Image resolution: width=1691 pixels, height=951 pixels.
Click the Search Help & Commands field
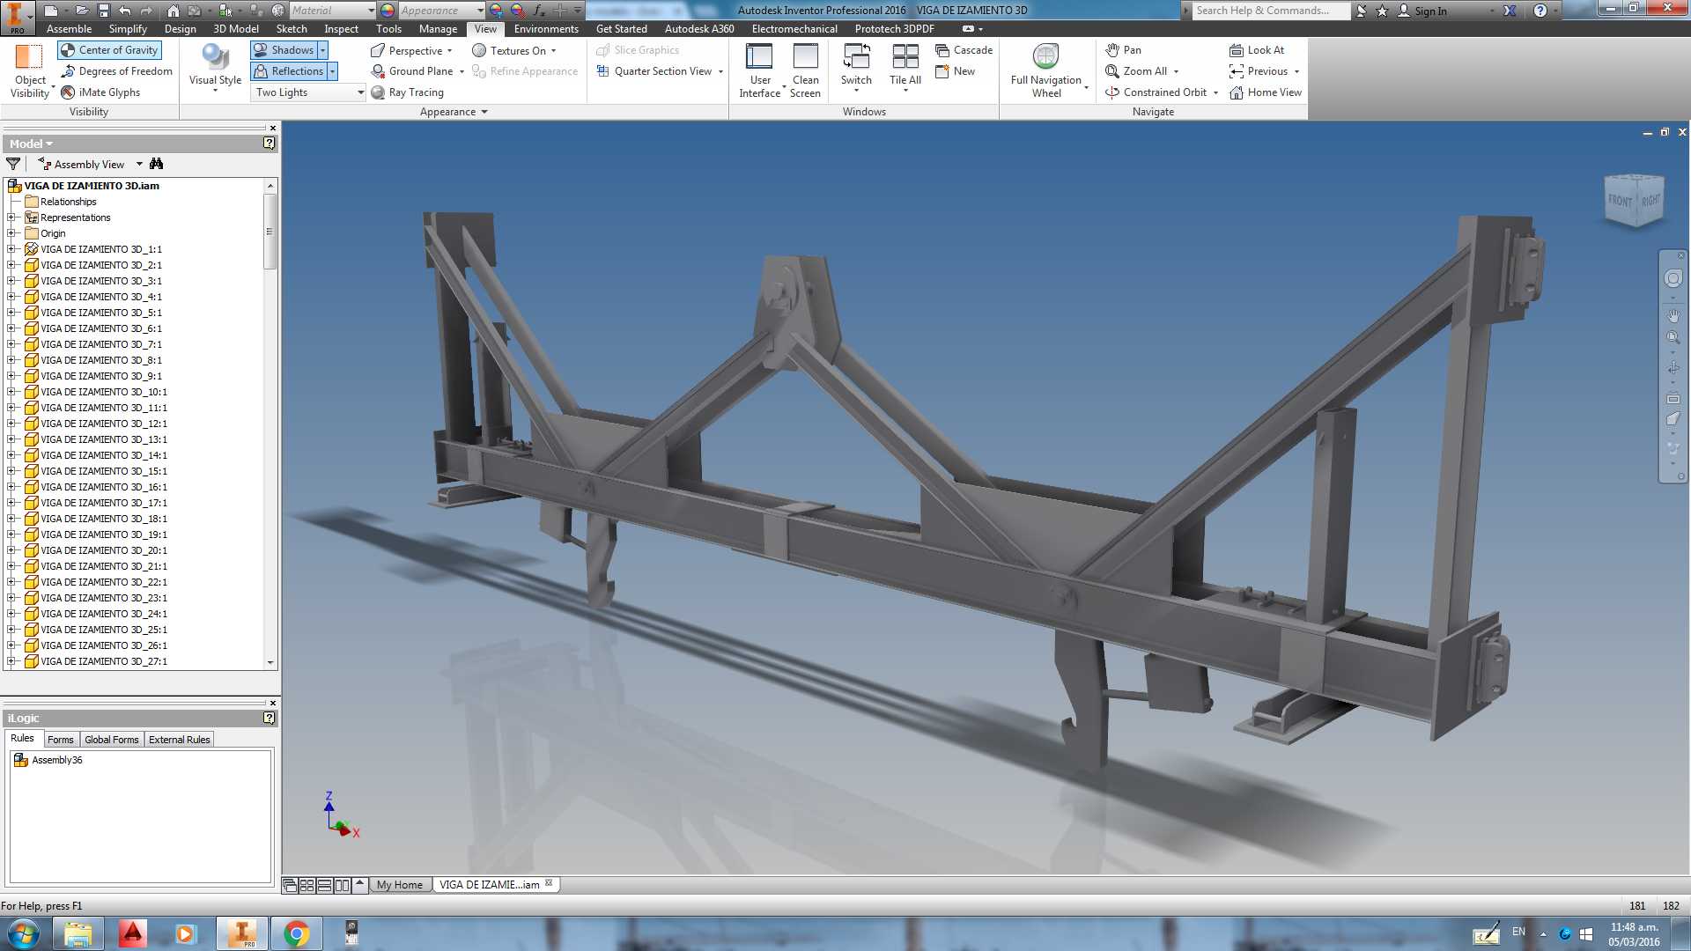coord(1271,11)
